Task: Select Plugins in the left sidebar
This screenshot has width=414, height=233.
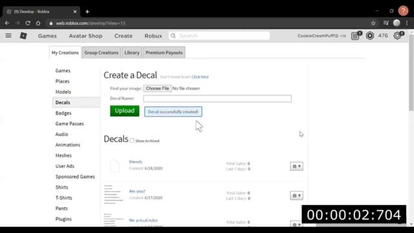Action: 63,219
